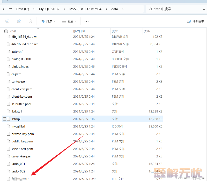Click the file icon of client-cert.pem

pos(8,89)
